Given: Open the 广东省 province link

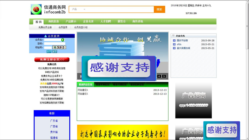Looking at the screenshot, I should 54,121.
